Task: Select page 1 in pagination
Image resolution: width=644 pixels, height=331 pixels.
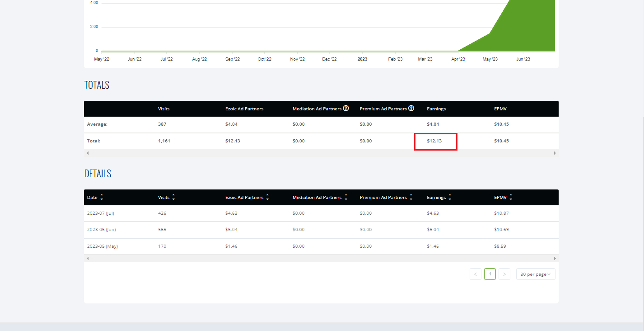Action: click(490, 274)
